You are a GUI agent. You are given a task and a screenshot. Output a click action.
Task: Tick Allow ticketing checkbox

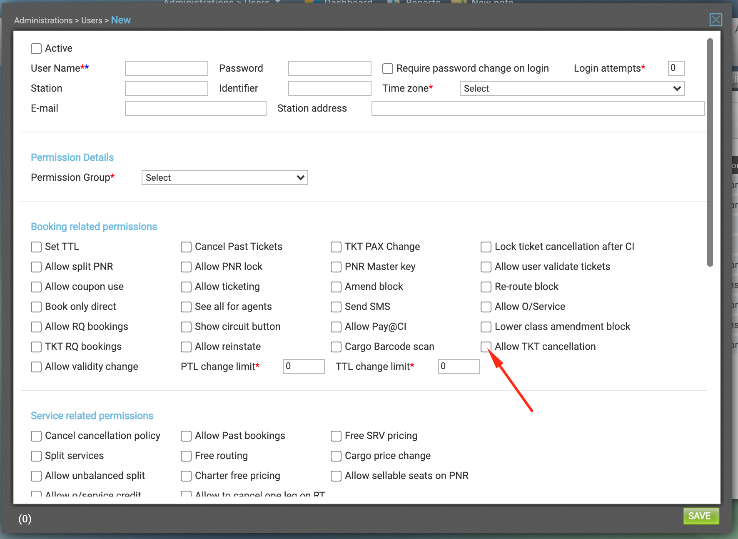pyautogui.click(x=186, y=287)
